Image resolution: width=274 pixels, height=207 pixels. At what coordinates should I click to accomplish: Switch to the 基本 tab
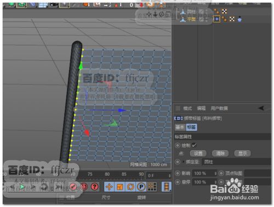click(x=180, y=127)
